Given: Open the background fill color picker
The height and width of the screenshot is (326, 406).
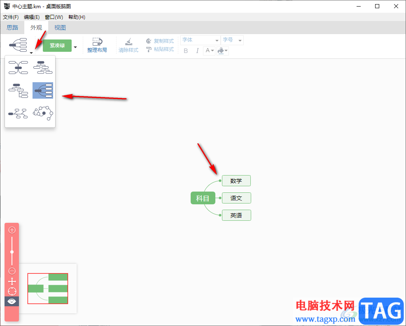Looking at the screenshot, I should [223, 51].
